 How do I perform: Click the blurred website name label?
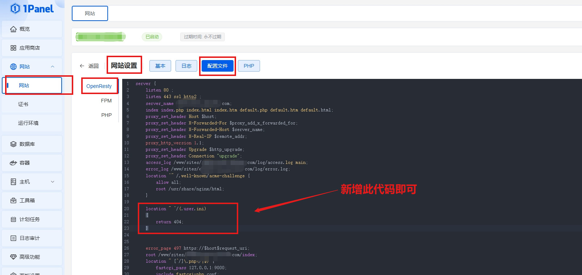[100, 37]
